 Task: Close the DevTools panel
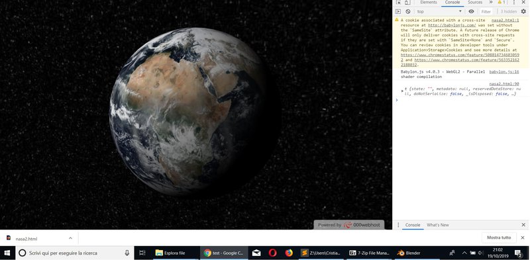tap(524, 3)
